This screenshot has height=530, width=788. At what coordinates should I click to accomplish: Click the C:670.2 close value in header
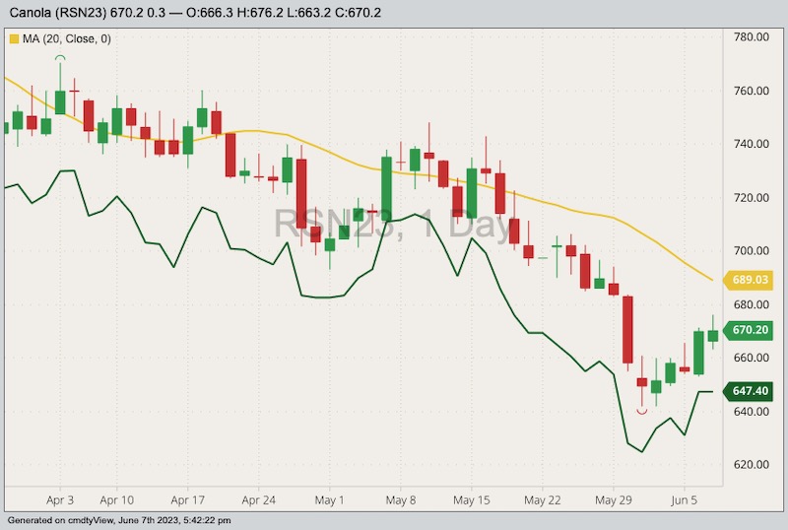(x=358, y=13)
